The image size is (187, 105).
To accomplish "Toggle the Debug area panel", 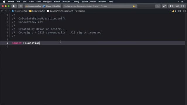I will coord(177,6).
